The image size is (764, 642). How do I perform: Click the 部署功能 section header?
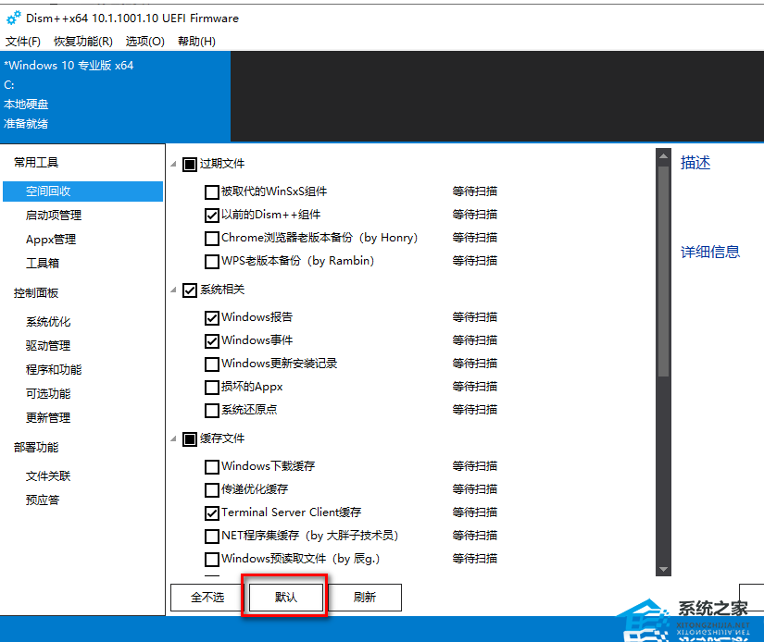click(x=36, y=448)
